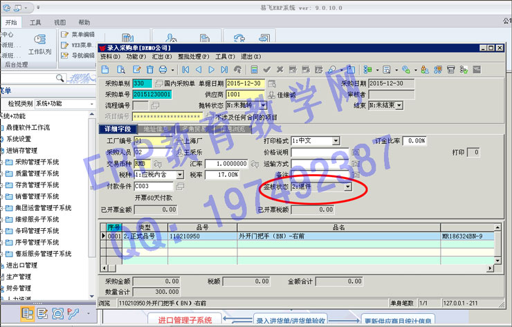The width and height of the screenshot is (512, 327).
Task: Click the archive box toolbar icon
Action: click(x=451, y=70)
